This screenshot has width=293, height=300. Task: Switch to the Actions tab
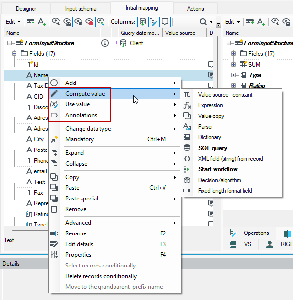[x=195, y=9]
